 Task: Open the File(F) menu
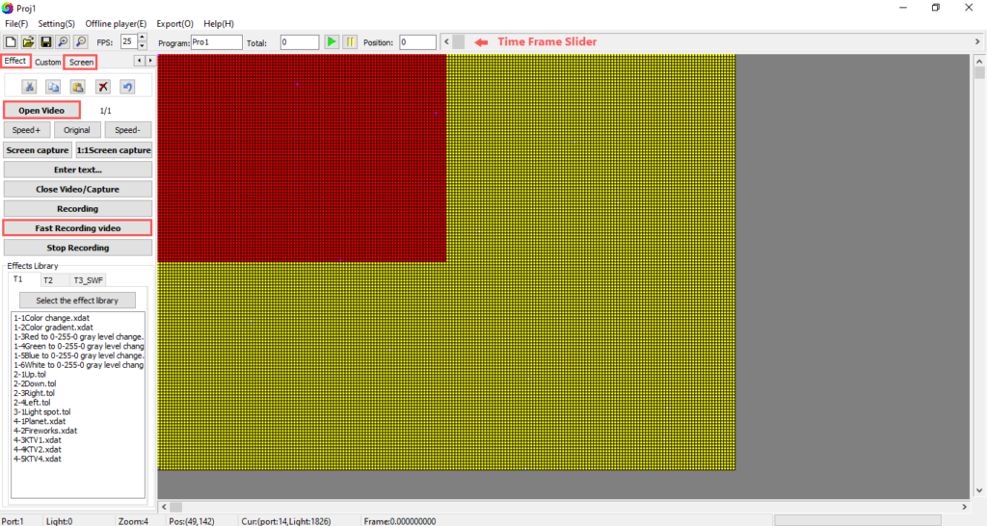(16, 23)
